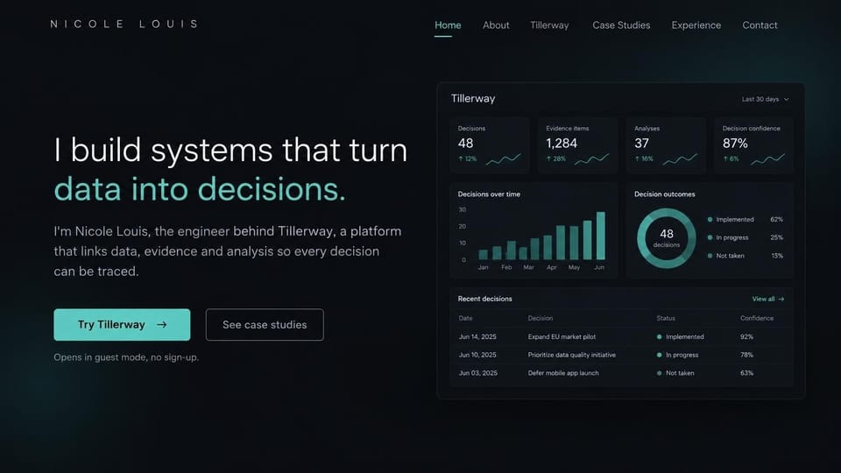Screen dimensions: 841x473
Task: Click the Jun 03, 2025 date cell
Action: [x=478, y=373]
